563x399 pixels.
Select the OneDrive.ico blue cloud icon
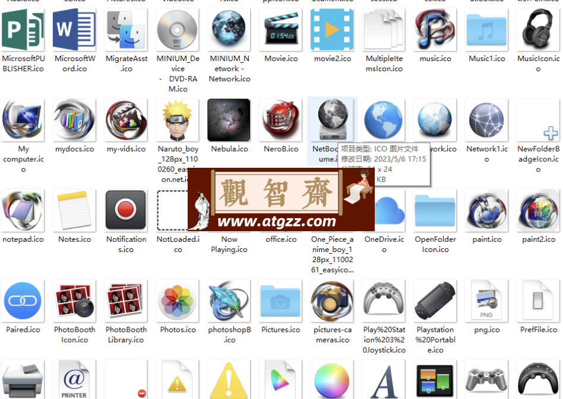pos(390,210)
